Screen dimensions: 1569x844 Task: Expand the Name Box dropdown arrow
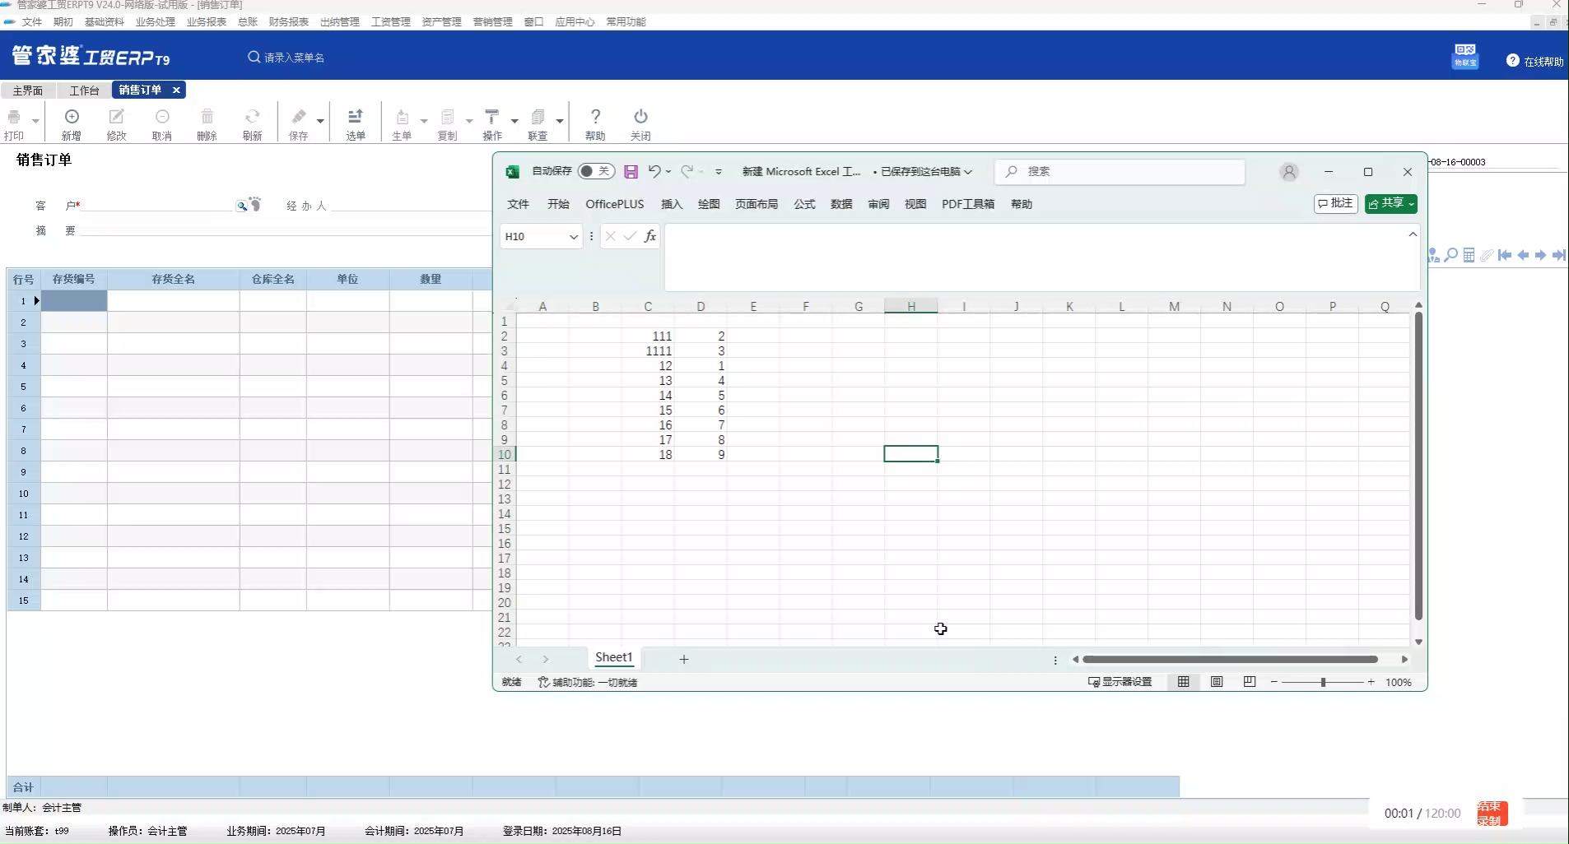[573, 237]
